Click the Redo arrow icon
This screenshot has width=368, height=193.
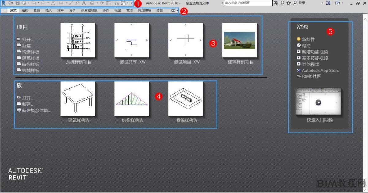(x=43, y=3)
